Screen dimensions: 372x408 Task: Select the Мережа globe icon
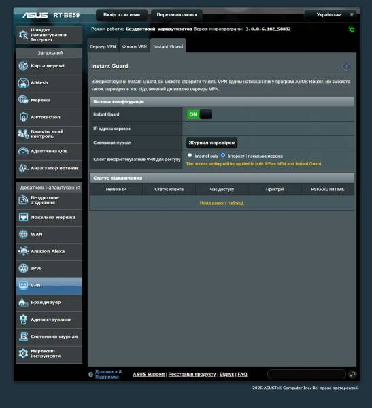[23, 100]
